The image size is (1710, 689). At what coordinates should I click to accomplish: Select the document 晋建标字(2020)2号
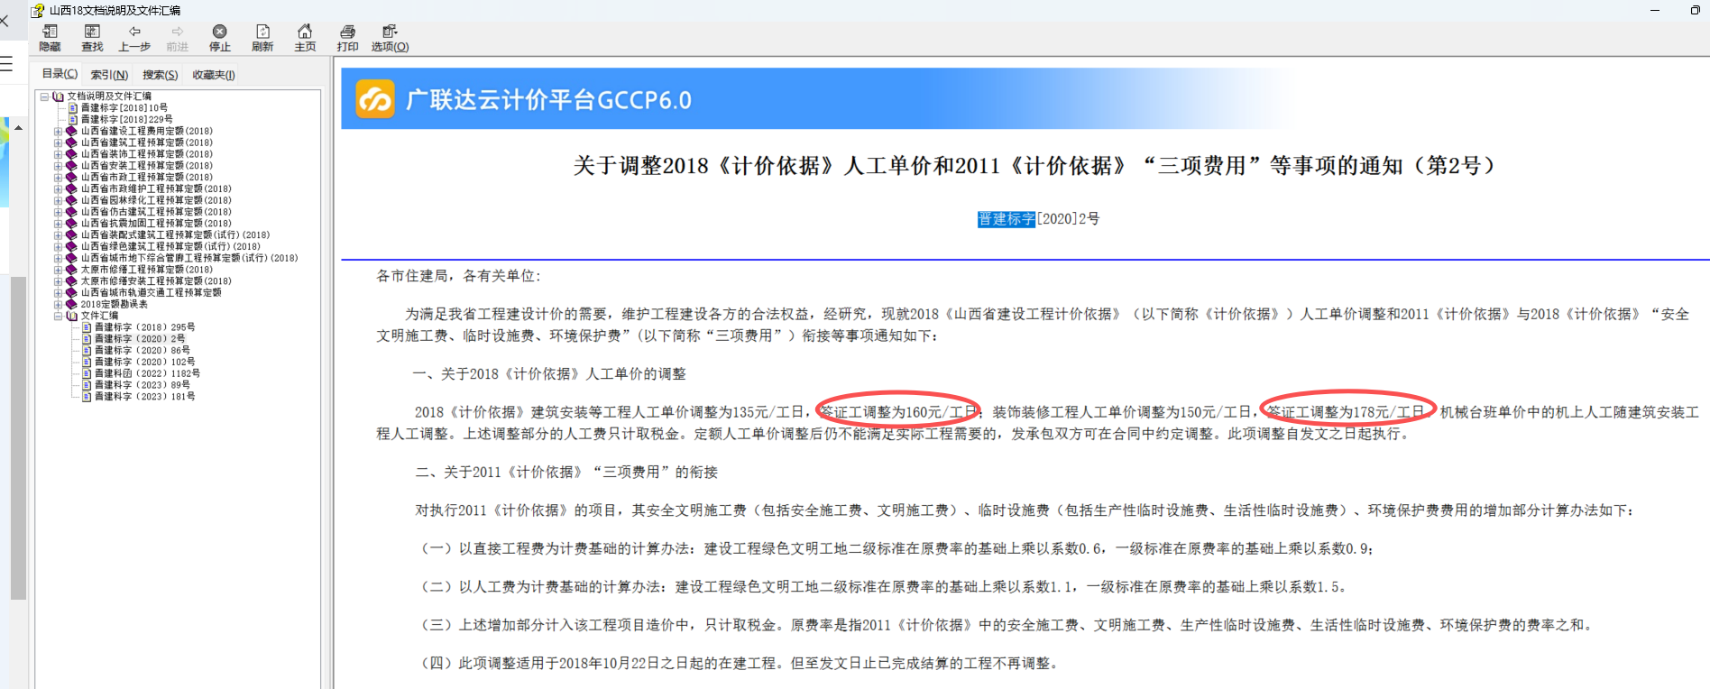click(x=140, y=339)
